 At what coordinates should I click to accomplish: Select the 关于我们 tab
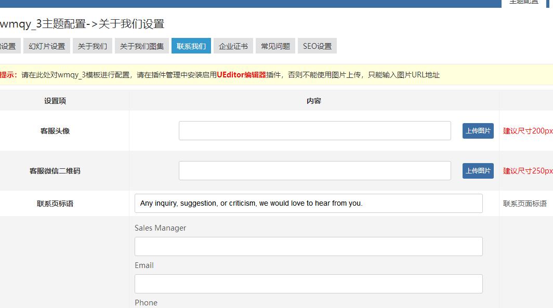[x=91, y=46]
